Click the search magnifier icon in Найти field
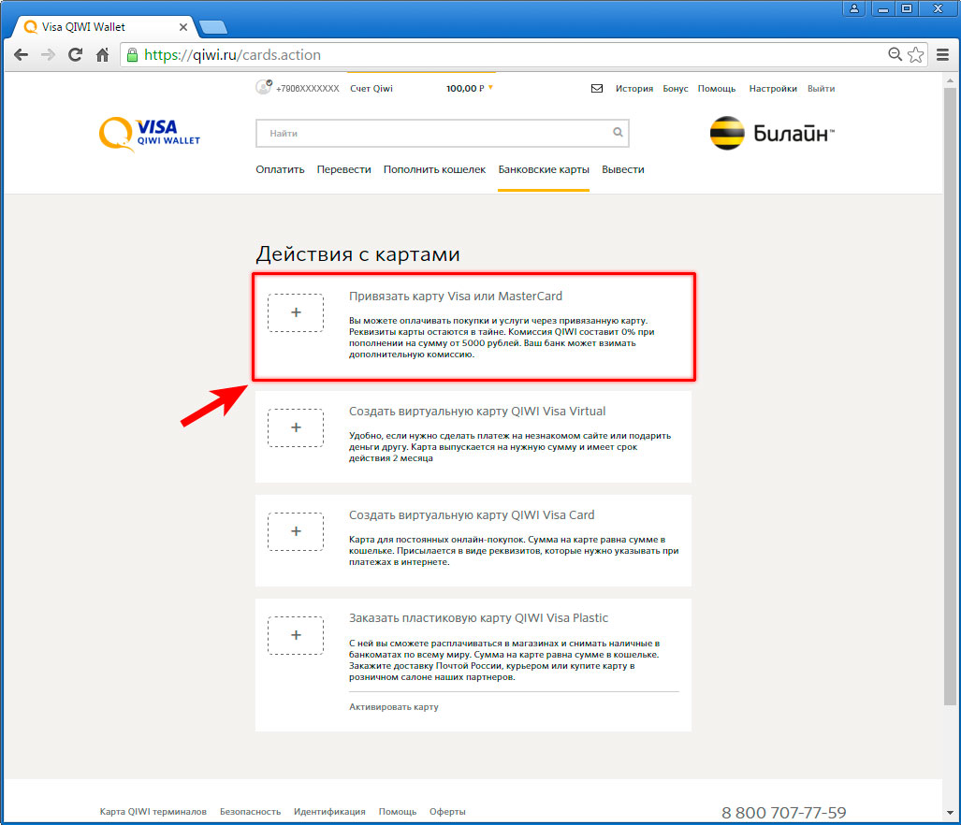The width and height of the screenshot is (961, 825). click(x=618, y=132)
